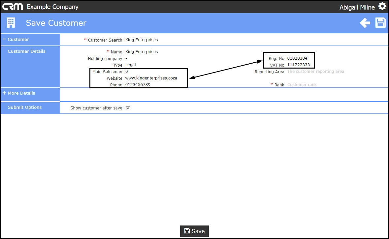Viewport: 389px width, 239px height.
Task: Click the Phone number field
Action: pos(138,84)
